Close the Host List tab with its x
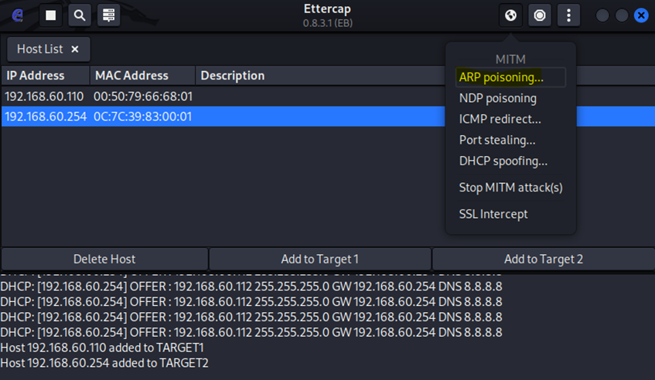655x380 pixels. click(x=75, y=49)
